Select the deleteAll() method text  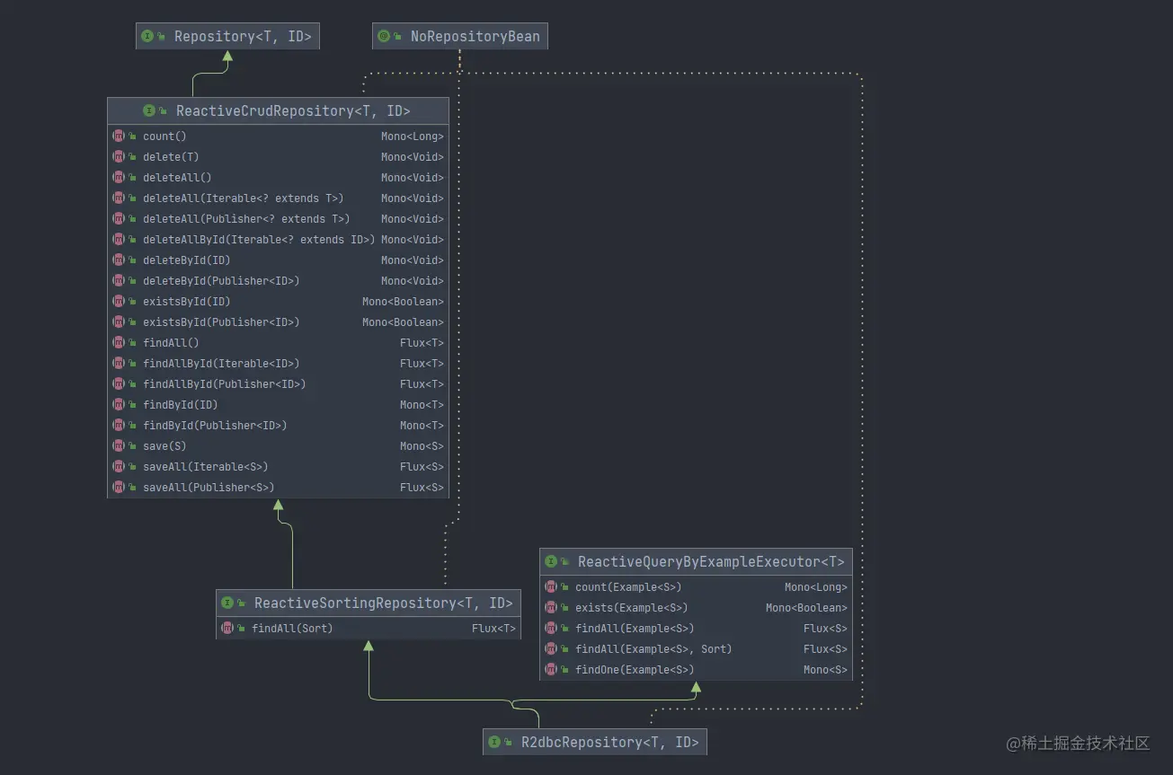[x=177, y=178]
